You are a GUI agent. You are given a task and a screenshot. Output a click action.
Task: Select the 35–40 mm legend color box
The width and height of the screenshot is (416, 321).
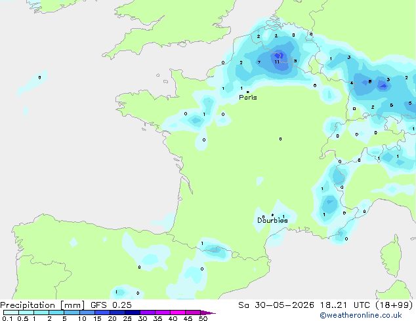(163, 312)
